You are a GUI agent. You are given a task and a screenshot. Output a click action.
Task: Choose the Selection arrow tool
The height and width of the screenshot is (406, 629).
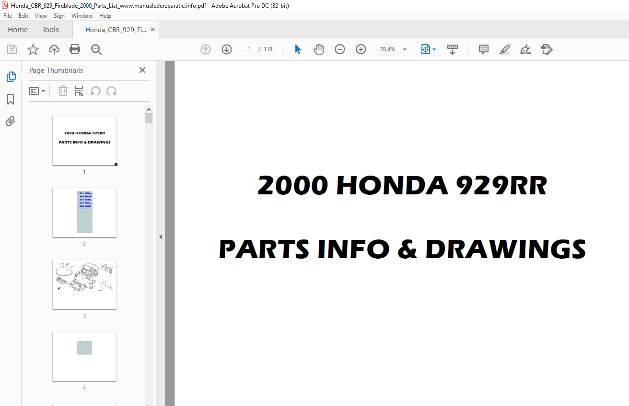[x=298, y=49]
